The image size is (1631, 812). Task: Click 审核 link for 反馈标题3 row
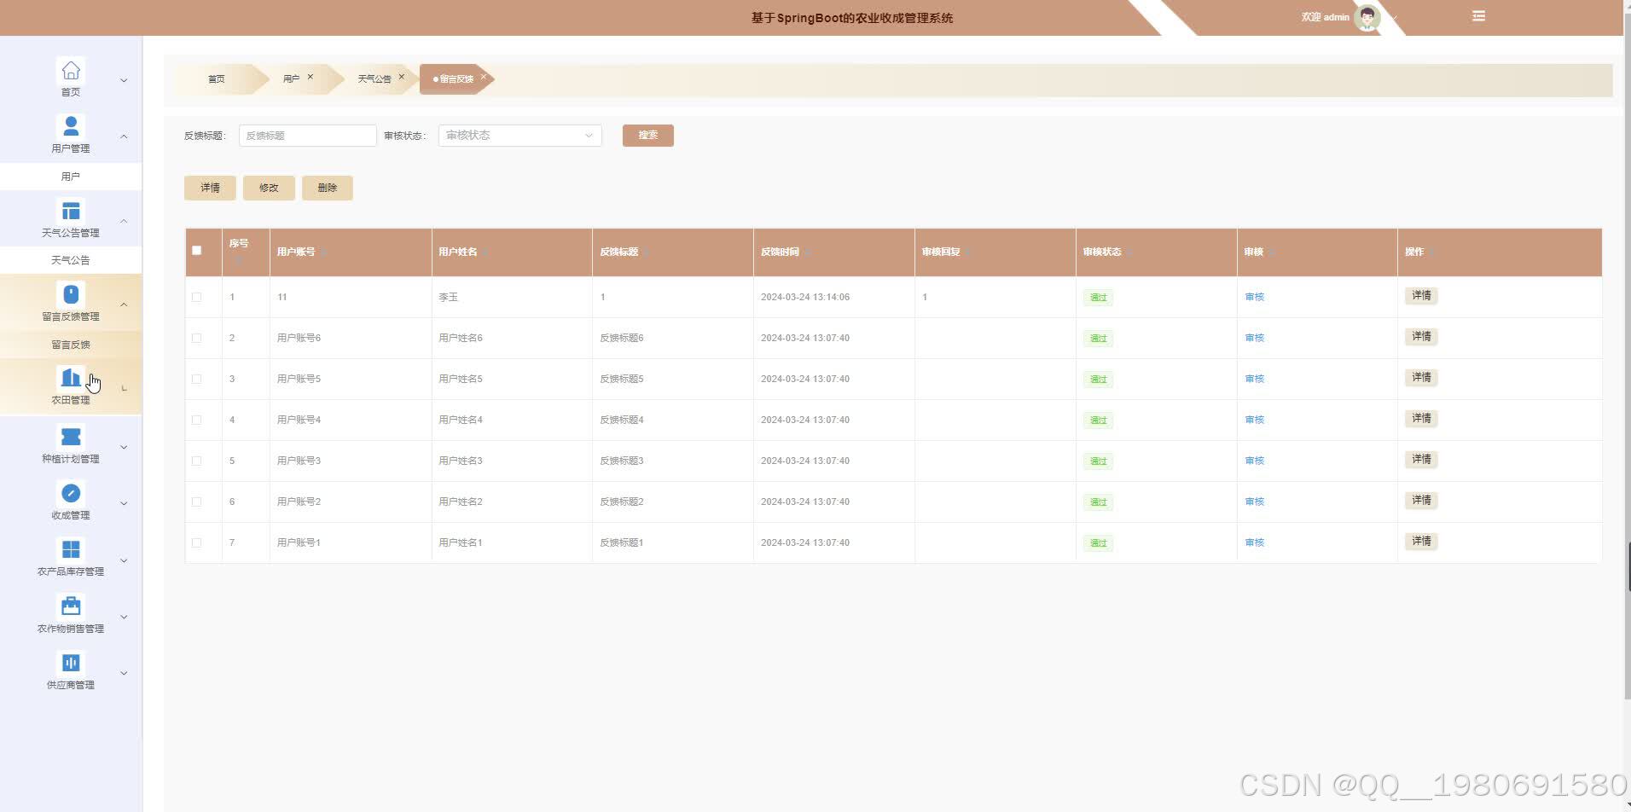[x=1255, y=461]
